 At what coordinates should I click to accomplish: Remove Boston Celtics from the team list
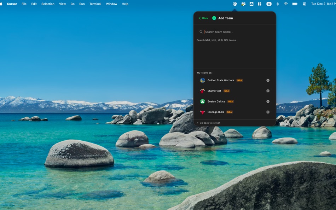click(x=268, y=101)
